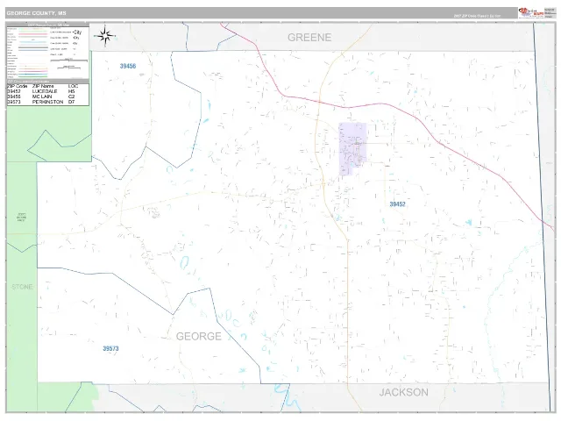Click the compass rose north arrow
This screenshot has width=561, height=421.
[105, 36]
